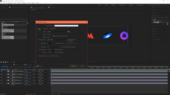Viewport: 170px width, 95px height.
Task: Select the Zoom tool in the toolbar
Action: coord(10,5)
